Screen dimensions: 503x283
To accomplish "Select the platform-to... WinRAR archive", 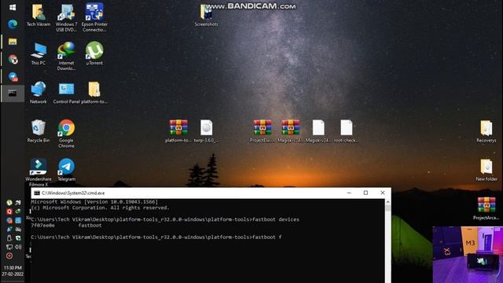I will click(178, 131).
